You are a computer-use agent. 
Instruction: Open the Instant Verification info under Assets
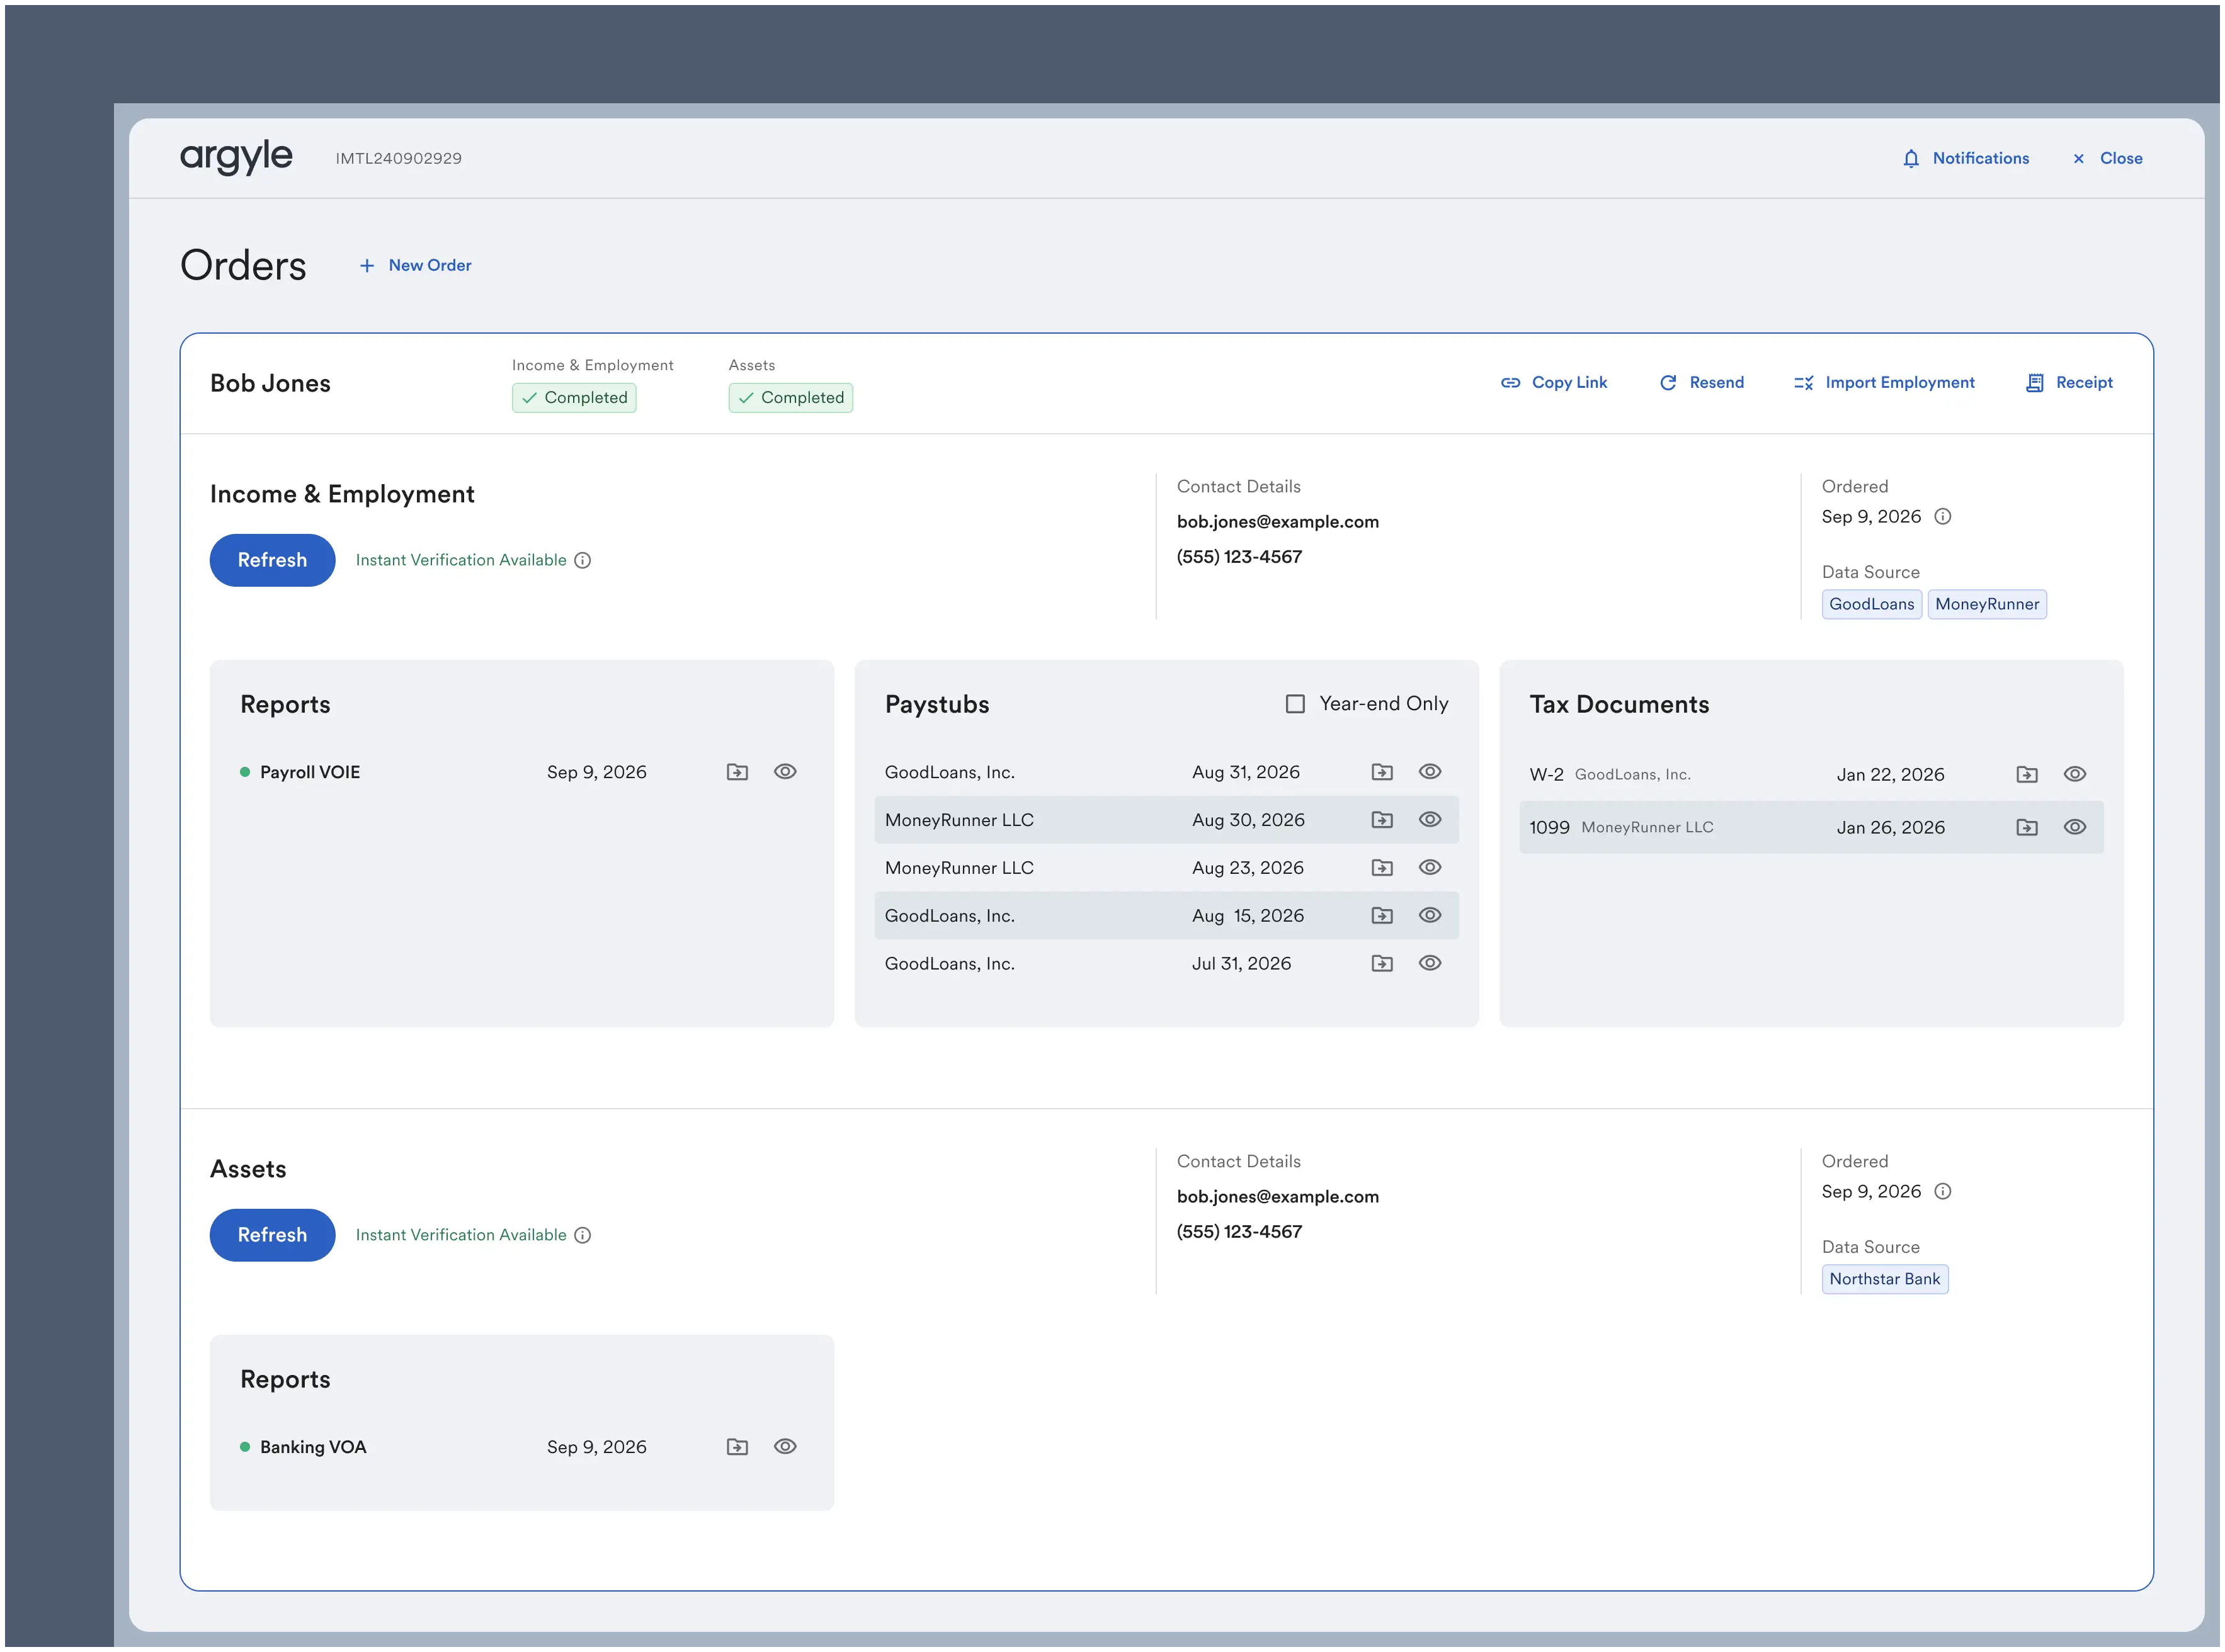(583, 1235)
